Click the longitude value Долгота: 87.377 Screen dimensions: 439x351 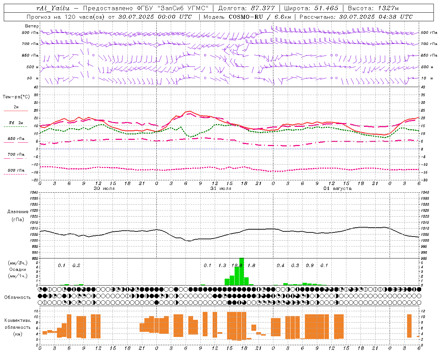(246, 8)
